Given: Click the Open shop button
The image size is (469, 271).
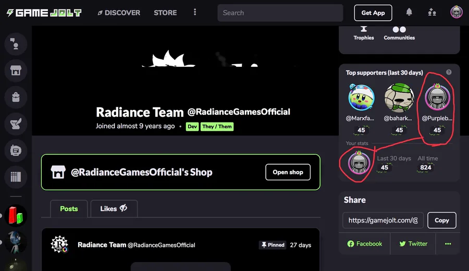Looking at the screenshot, I should 288,172.
